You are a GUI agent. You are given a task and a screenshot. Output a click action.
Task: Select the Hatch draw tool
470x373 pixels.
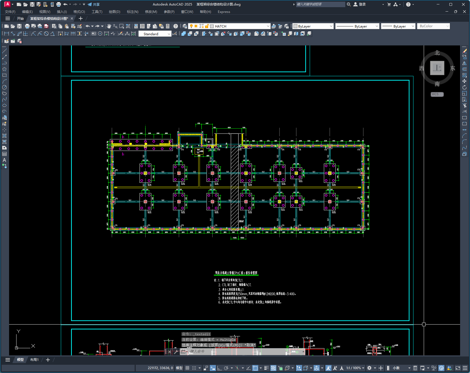(4, 136)
